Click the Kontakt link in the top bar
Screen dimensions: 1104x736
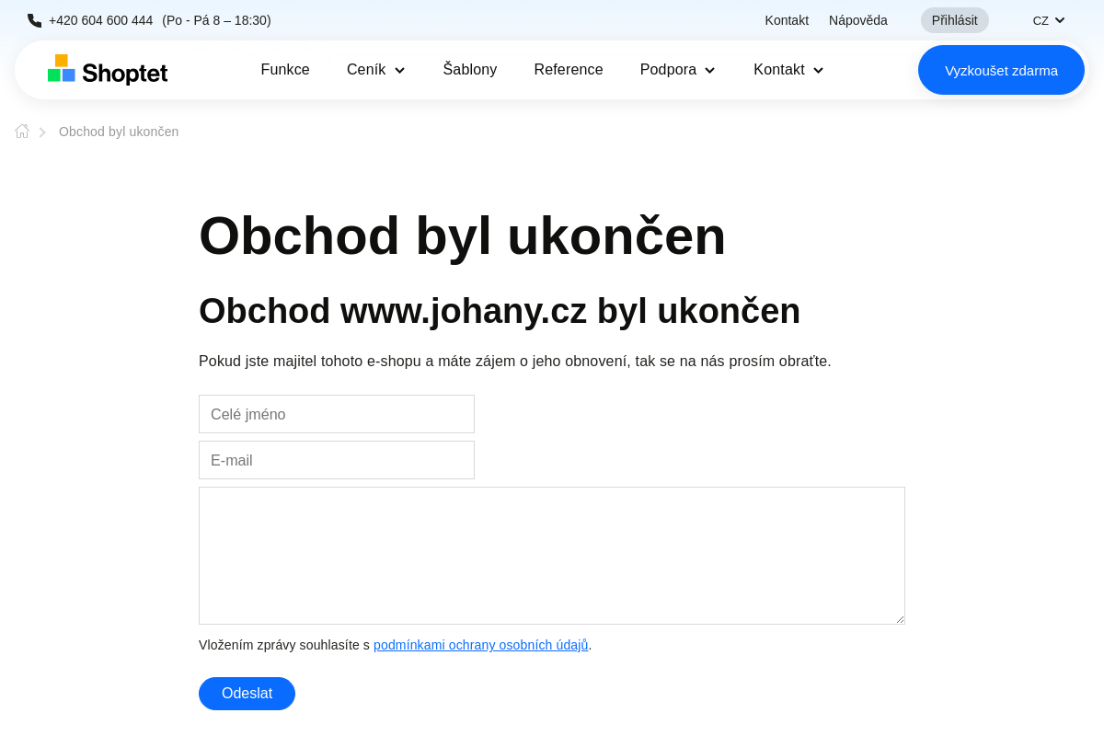click(x=786, y=19)
